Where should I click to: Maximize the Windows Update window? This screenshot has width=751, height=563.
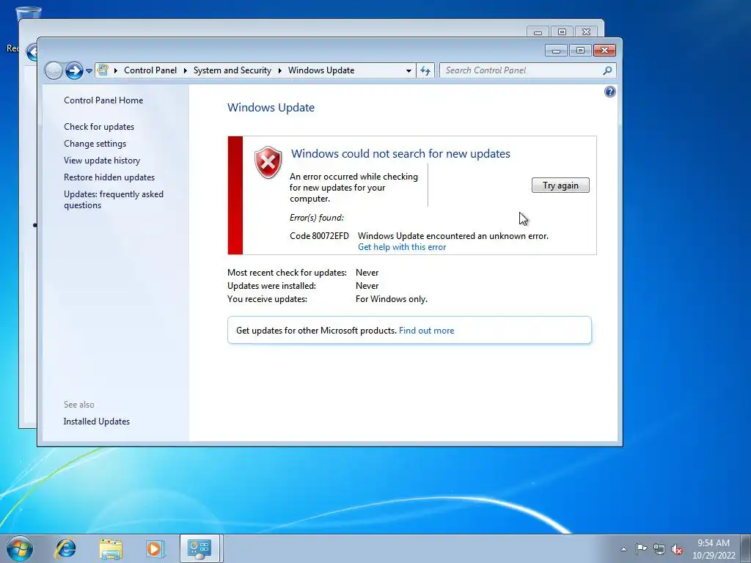581,51
